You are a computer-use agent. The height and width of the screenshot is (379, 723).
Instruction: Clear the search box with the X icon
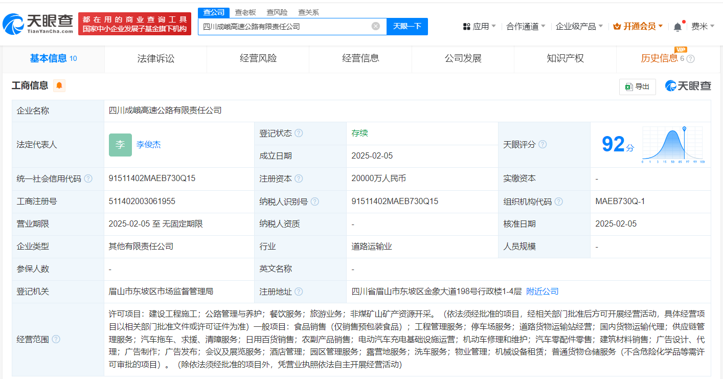click(375, 26)
